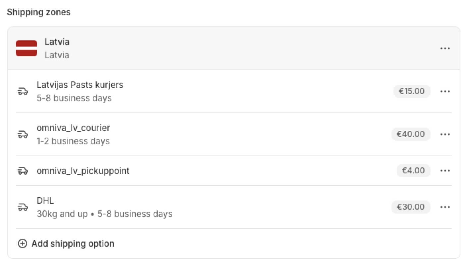464x262 pixels.
Task: Click the Latvia zone header title
Action: (x=57, y=42)
